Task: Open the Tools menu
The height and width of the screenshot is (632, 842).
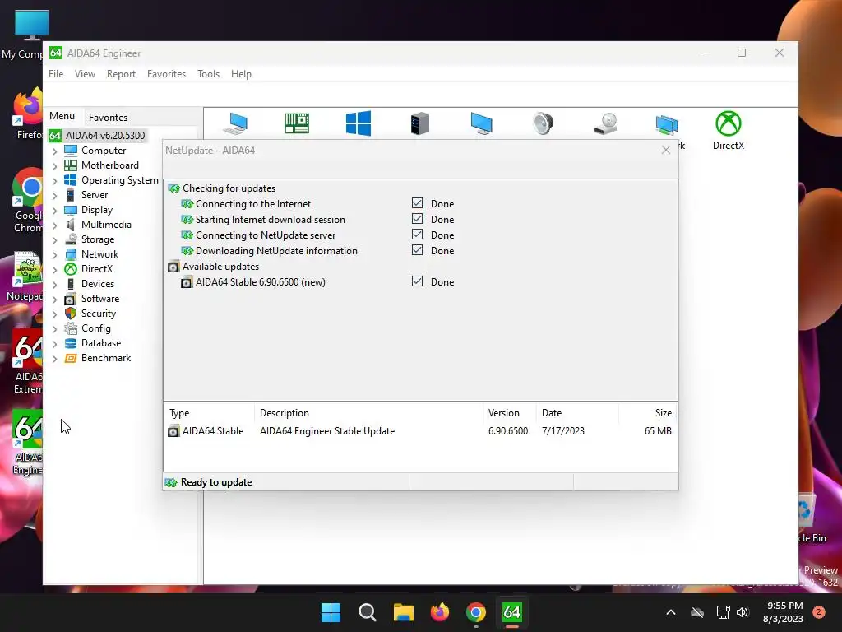Action: point(208,73)
